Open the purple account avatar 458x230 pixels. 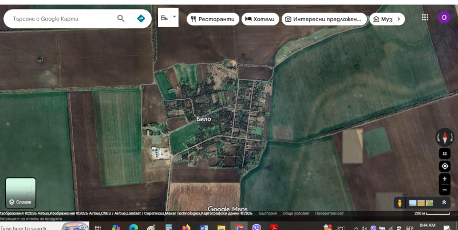444,18
